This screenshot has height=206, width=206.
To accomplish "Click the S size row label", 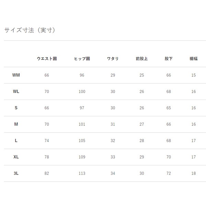I will click(16, 108).
